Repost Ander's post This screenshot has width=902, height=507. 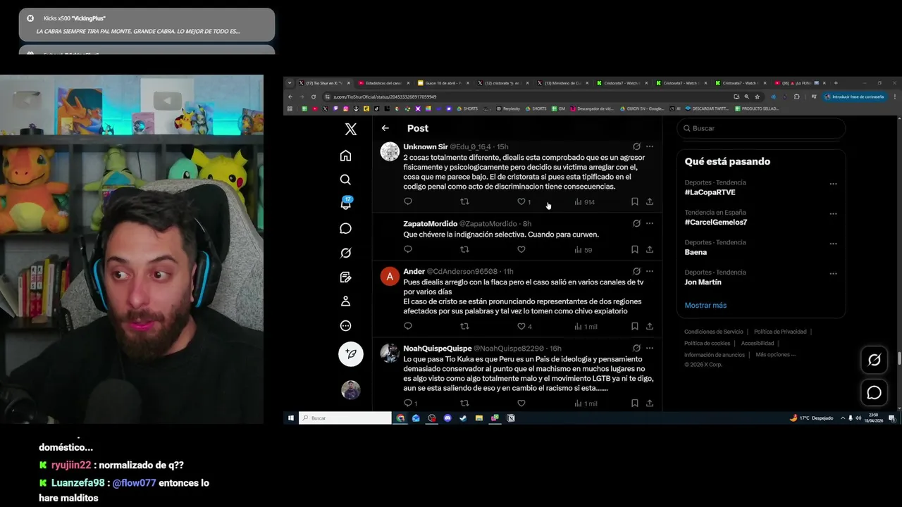pos(464,326)
